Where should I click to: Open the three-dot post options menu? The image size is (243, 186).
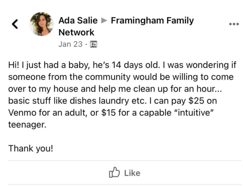(x=234, y=24)
